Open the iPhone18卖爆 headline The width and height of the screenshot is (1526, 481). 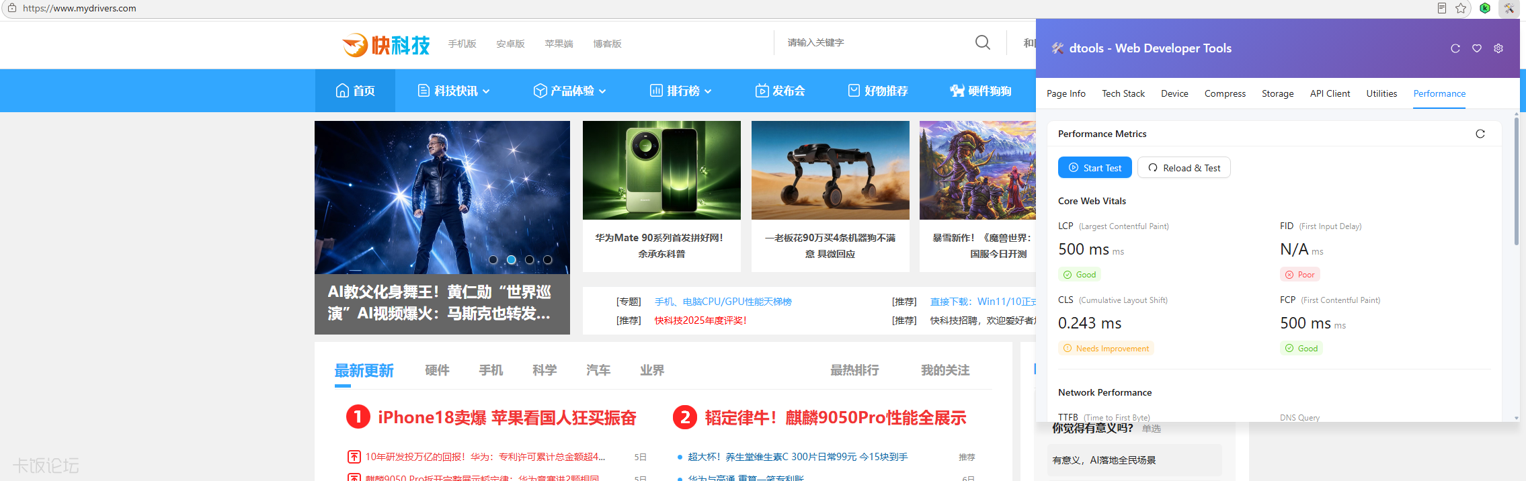tap(508, 418)
